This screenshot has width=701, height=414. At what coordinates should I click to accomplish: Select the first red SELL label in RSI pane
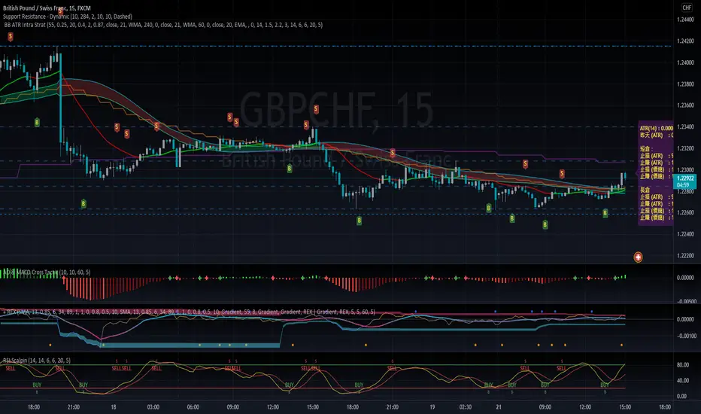(x=9, y=369)
